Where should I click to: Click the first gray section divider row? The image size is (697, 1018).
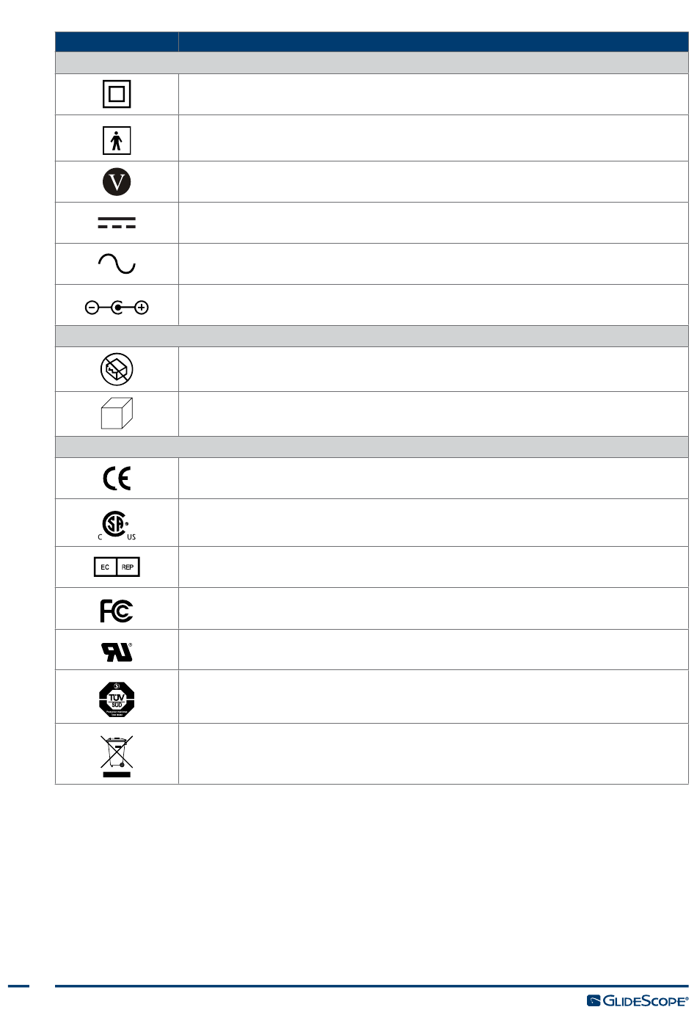[x=372, y=62]
